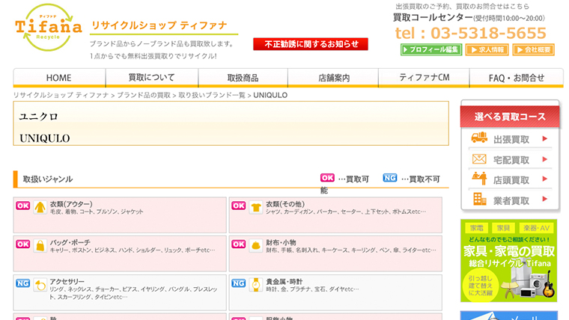Click the watch icon for 貴金属・時計
Image resolution: width=569 pixels, height=320 pixels.
[x=256, y=285]
